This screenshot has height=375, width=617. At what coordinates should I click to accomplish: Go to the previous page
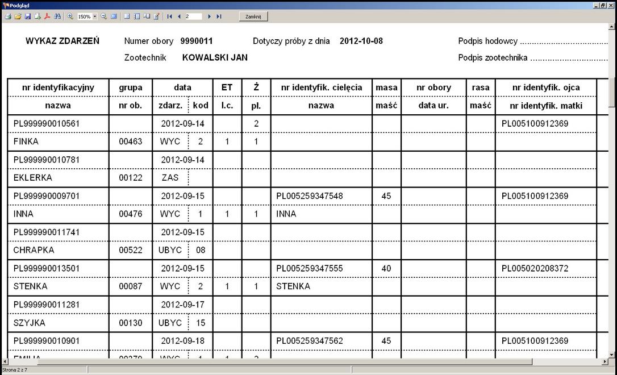(179, 16)
